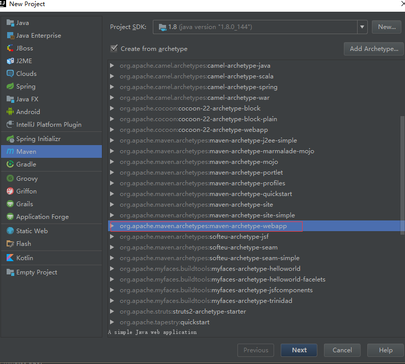
Task: Click the Java Enterprise icon
Action: click(10, 35)
